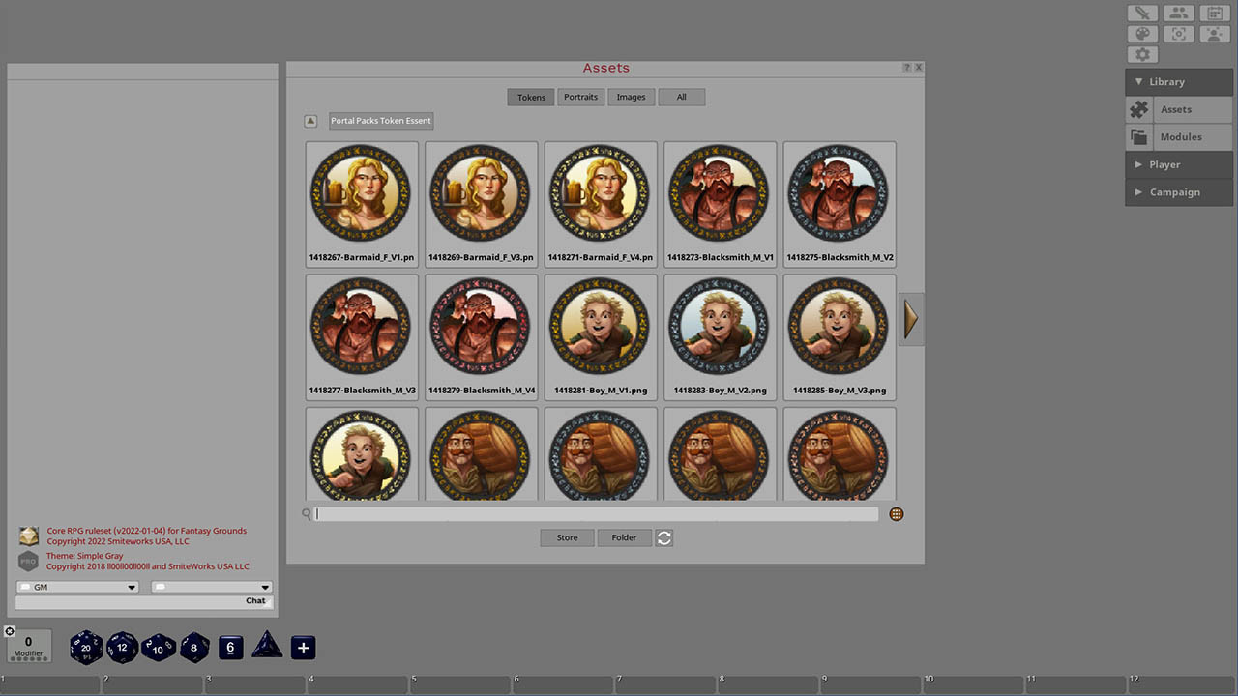Switch to the Portraits tab
This screenshot has width=1238, height=696.
(580, 97)
